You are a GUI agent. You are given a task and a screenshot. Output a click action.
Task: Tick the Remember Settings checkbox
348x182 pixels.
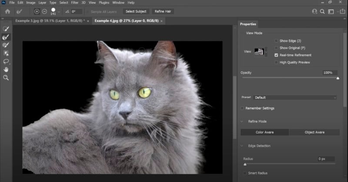242,108
